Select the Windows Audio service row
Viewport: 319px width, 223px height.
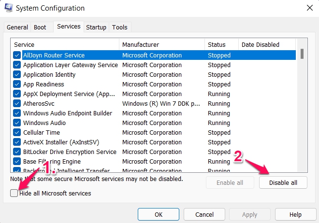154,123
